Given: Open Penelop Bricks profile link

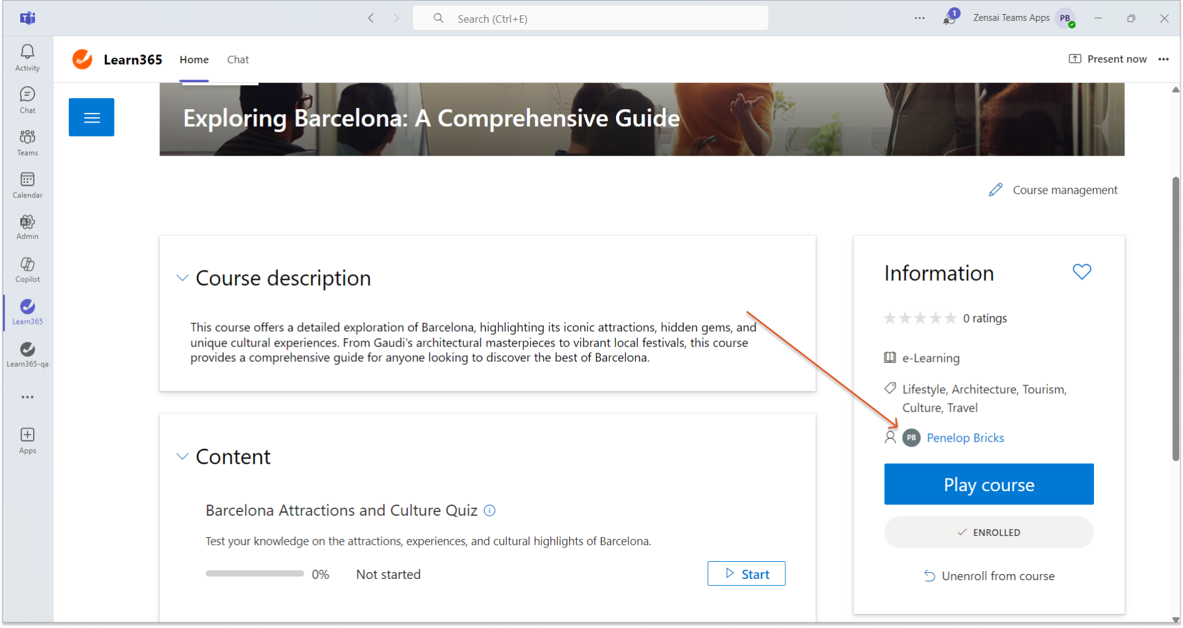Looking at the screenshot, I should click(965, 438).
